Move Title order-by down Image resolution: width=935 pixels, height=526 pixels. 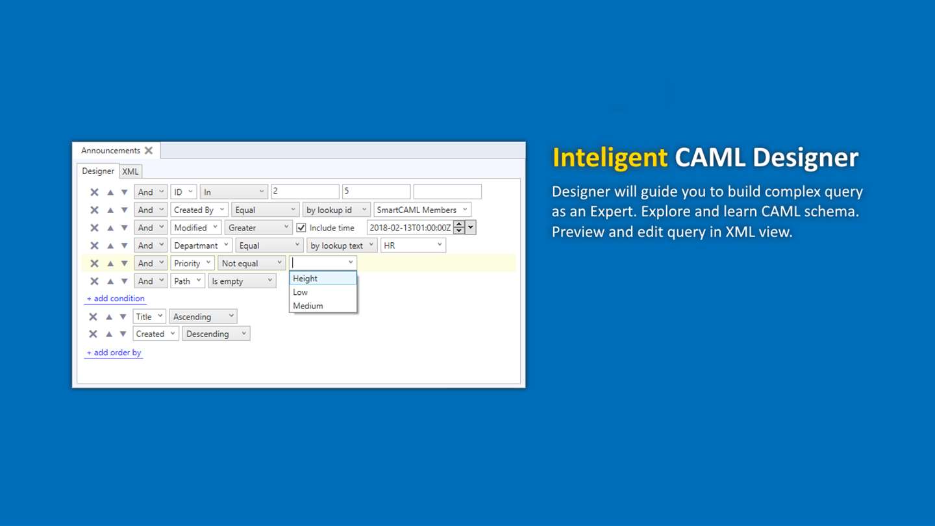123,317
